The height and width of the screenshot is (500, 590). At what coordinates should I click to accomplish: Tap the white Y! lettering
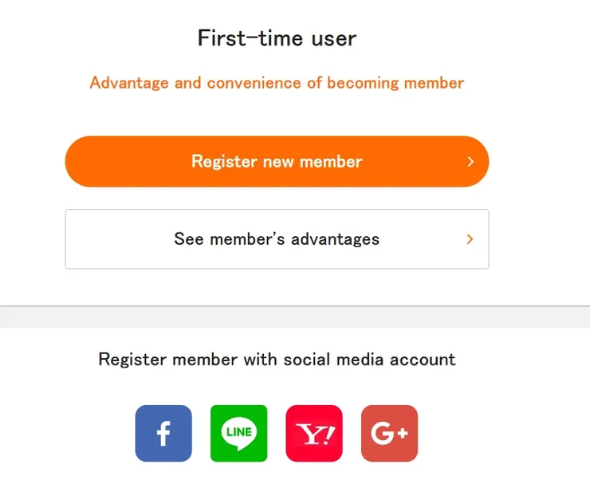click(x=314, y=434)
